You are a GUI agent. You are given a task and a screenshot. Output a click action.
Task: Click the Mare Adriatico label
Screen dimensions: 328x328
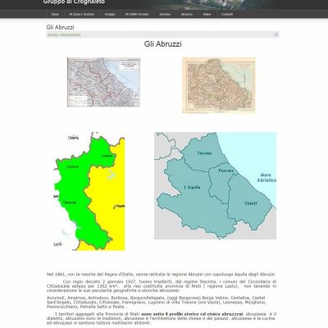tap(266, 177)
